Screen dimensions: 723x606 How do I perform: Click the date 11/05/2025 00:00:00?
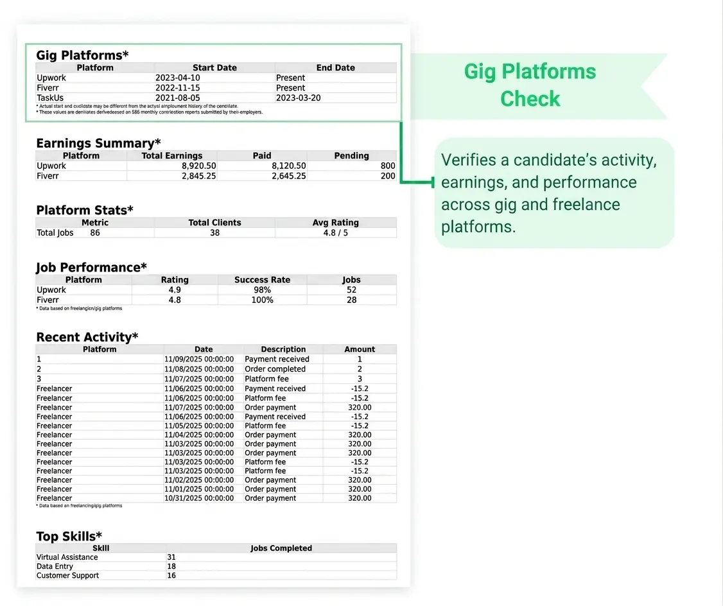pyautogui.click(x=199, y=426)
